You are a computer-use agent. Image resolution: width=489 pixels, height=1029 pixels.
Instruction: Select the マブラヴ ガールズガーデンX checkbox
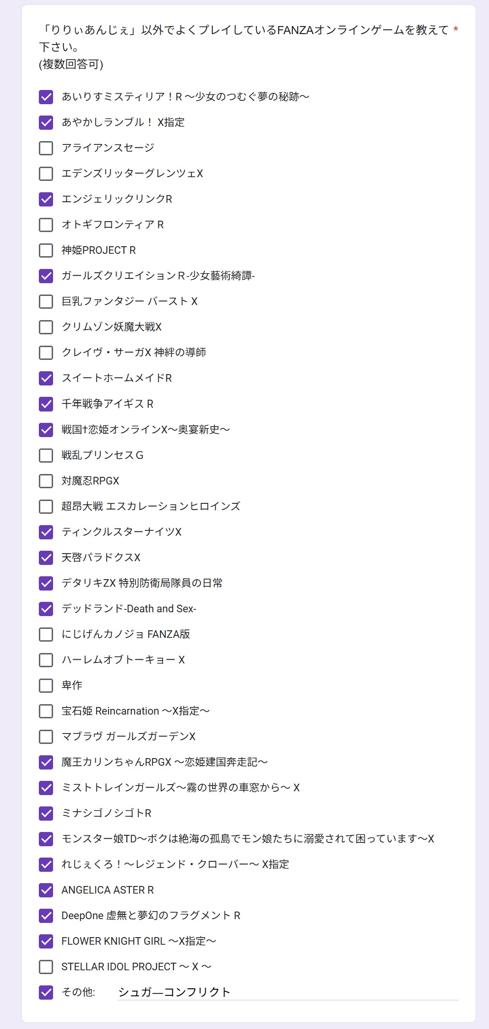tap(46, 736)
